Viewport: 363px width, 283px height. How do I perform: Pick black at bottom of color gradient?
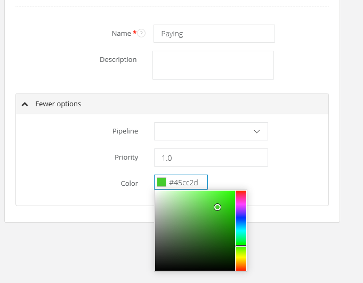(195, 269)
